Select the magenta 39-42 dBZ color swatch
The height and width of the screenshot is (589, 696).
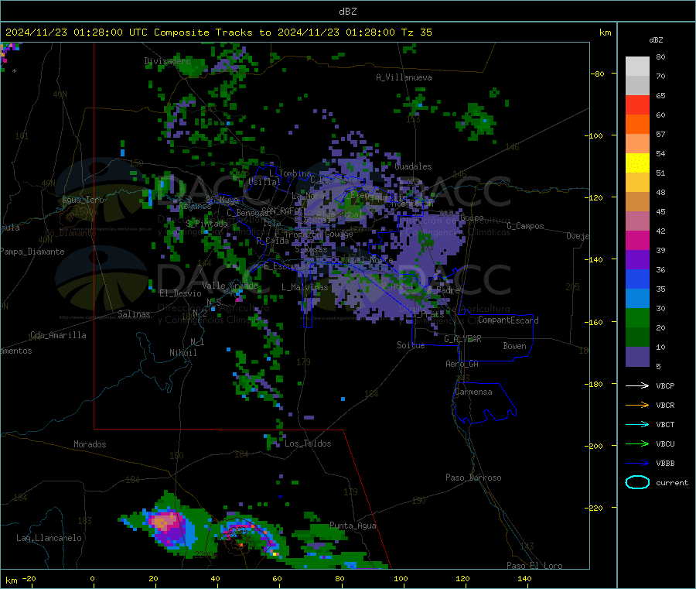pos(637,240)
